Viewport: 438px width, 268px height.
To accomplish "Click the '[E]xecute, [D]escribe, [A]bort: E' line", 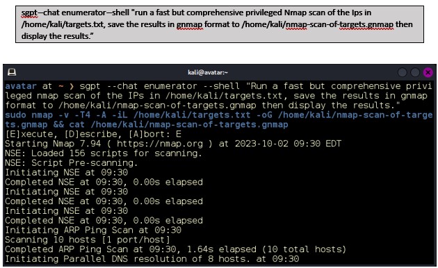I will pos(93,134).
